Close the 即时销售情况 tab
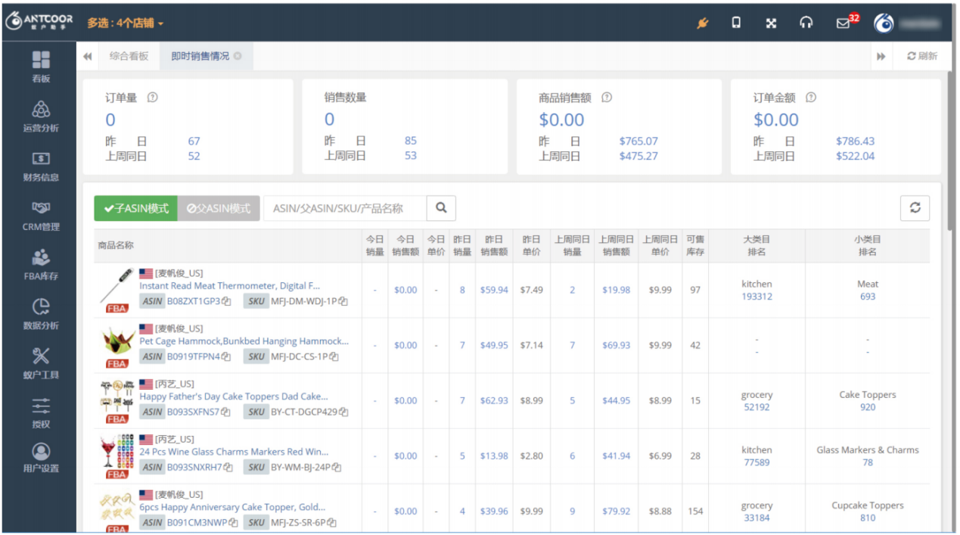The image size is (960, 535). point(238,56)
